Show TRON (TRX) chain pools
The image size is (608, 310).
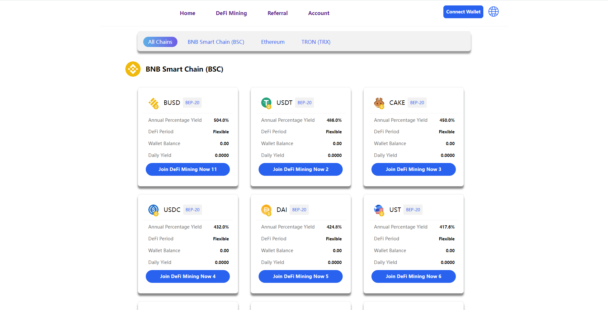[x=316, y=42]
